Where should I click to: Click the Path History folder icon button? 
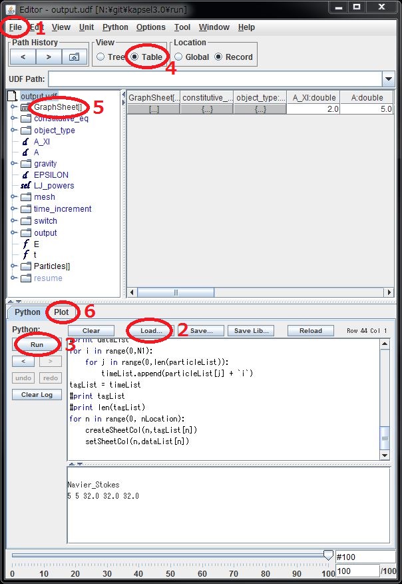74,57
